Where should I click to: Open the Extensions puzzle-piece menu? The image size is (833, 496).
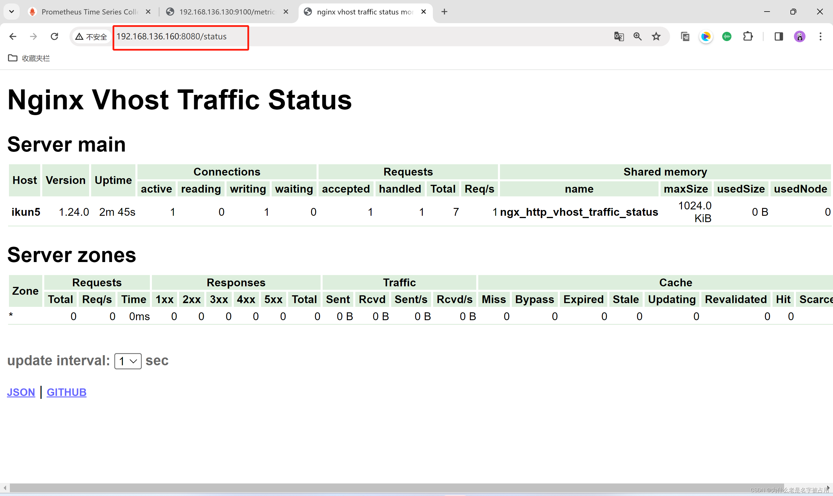748,36
